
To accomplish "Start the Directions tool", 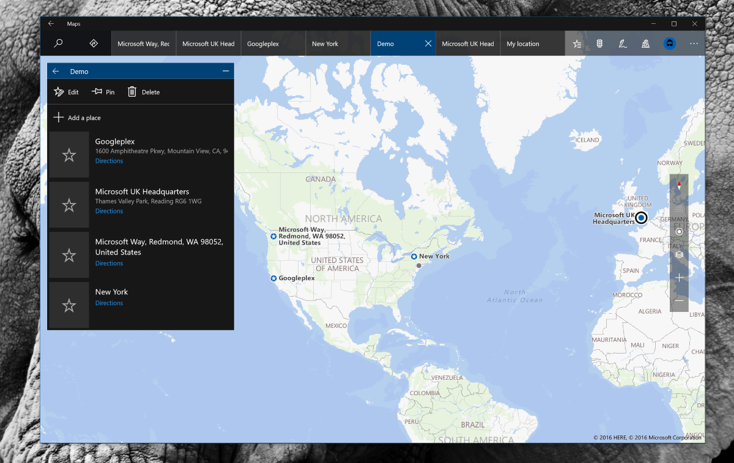I will [x=94, y=43].
